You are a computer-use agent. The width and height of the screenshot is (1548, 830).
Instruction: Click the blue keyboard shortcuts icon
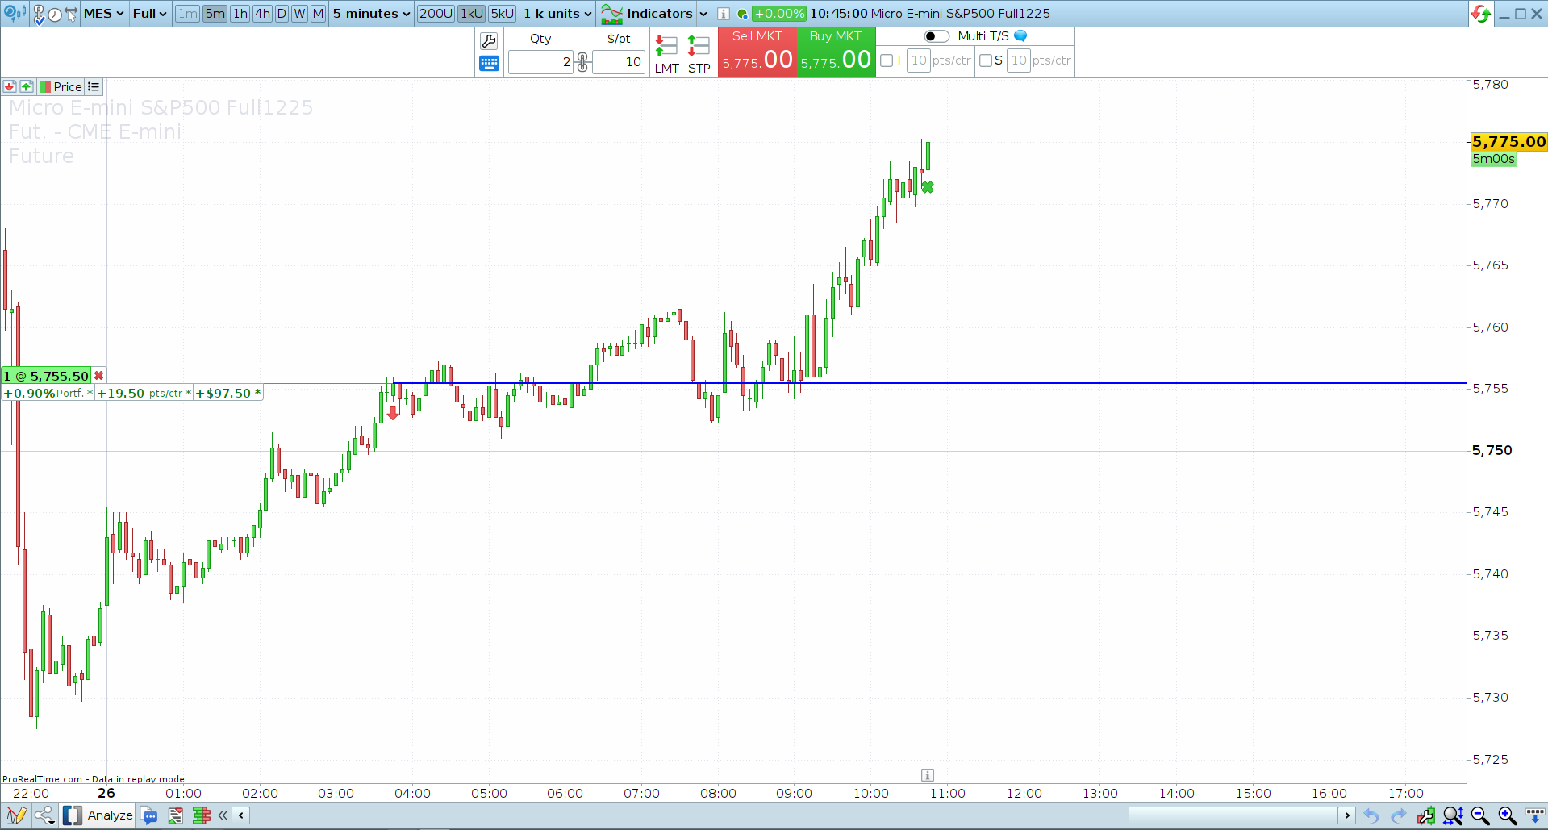pos(489,64)
